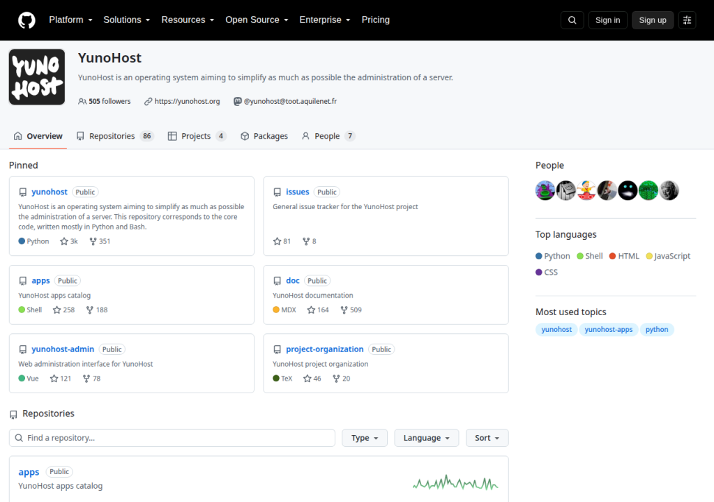Filter by Python in Top languages
The width and height of the screenshot is (714, 502).
[x=553, y=256]
